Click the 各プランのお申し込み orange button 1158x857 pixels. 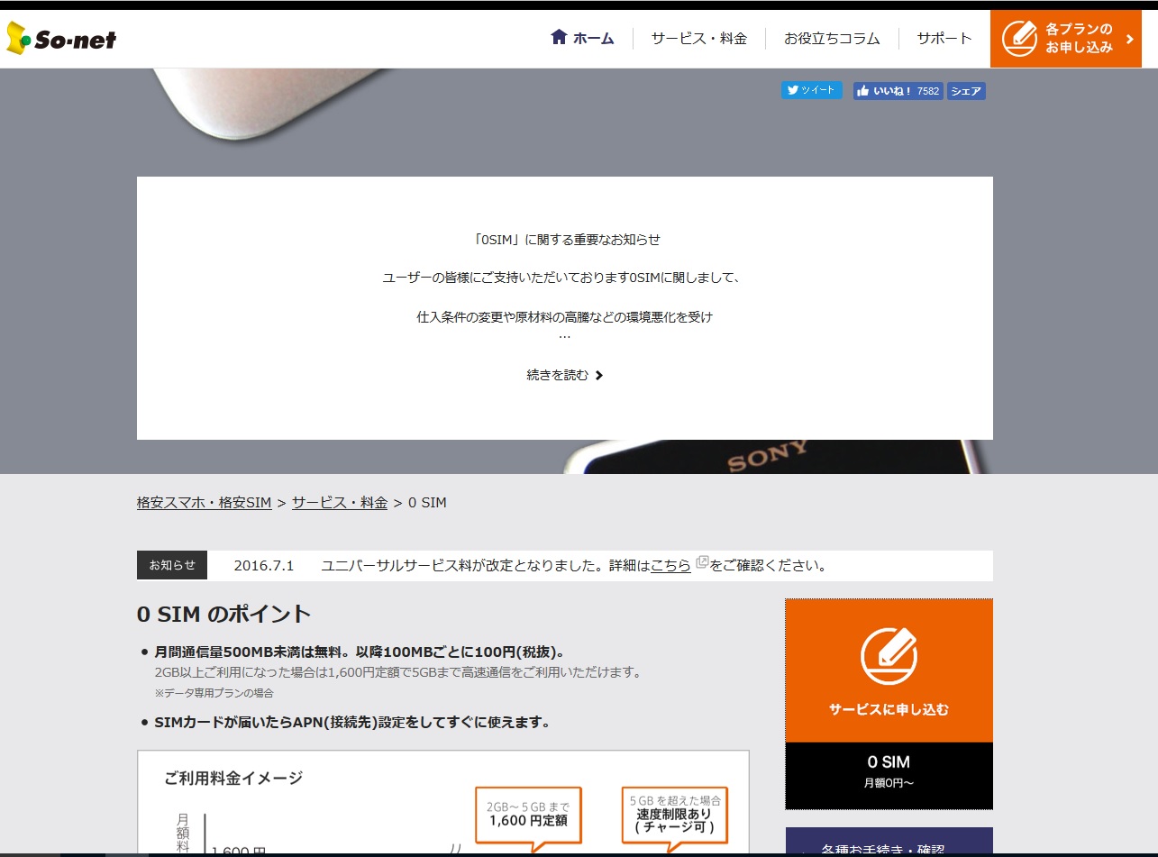tap(1066, 39)
